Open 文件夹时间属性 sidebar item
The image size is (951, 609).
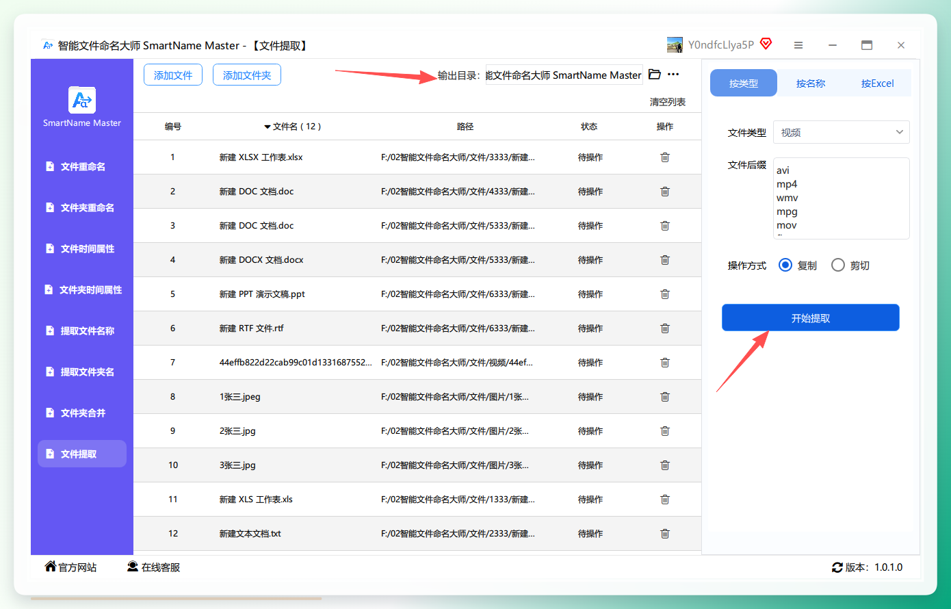(x=82, y=289)
